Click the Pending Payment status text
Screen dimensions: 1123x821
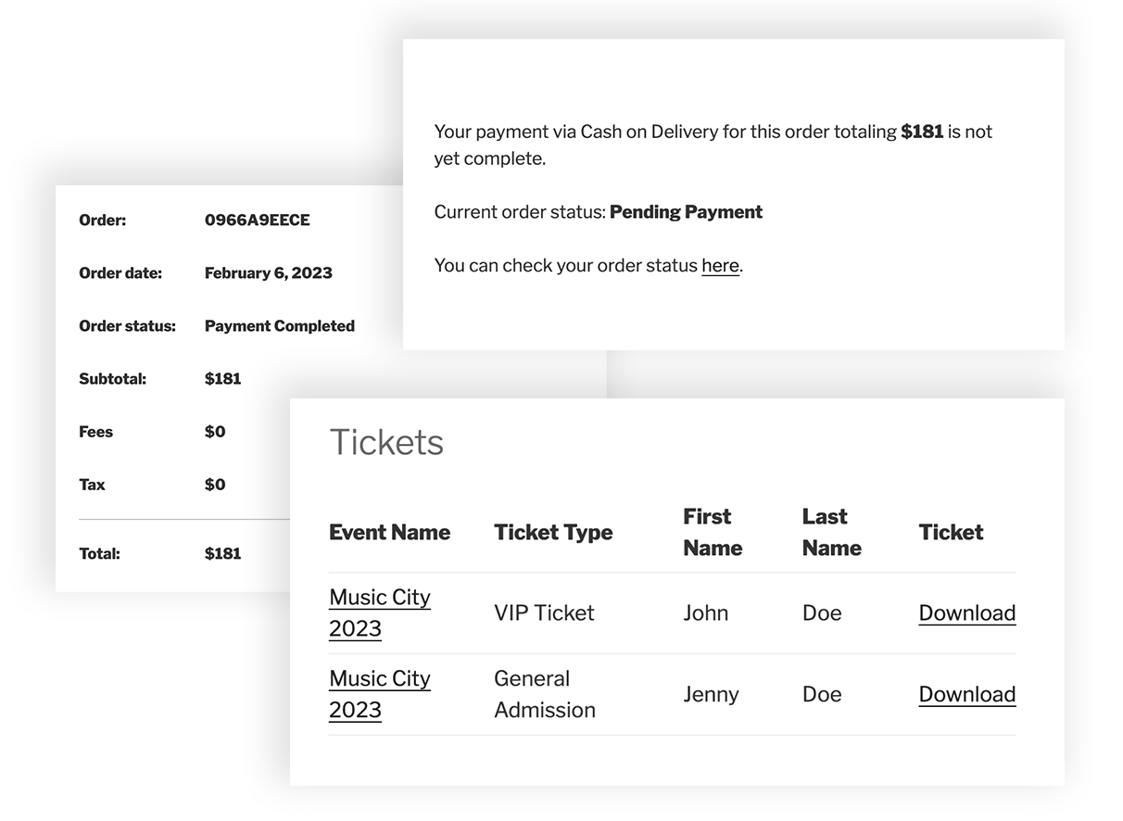(685, 212)
